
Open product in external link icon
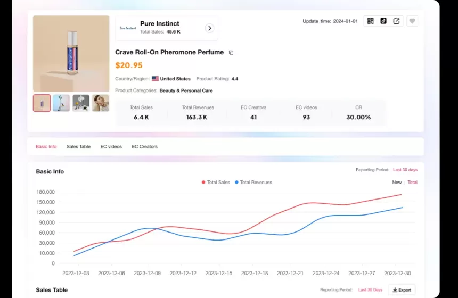396,21
